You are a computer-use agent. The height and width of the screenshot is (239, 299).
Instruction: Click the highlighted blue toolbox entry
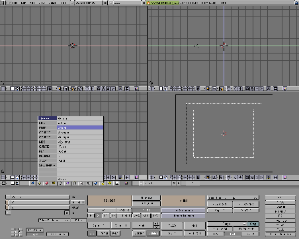coord(80,127)
